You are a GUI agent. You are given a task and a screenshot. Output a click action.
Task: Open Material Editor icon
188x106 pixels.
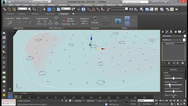click(x=162, y=9)
